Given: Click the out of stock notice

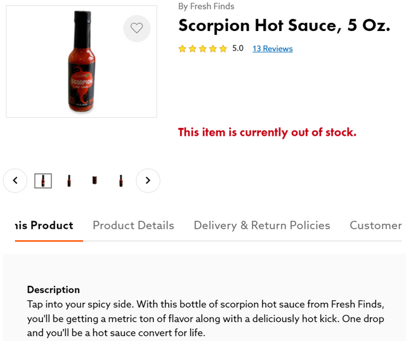Looking at the screenshot, I should (267, 132).
